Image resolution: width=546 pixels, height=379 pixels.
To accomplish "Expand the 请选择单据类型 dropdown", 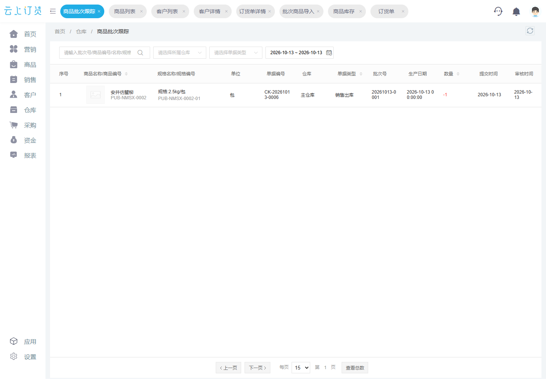I will [236, 53].
